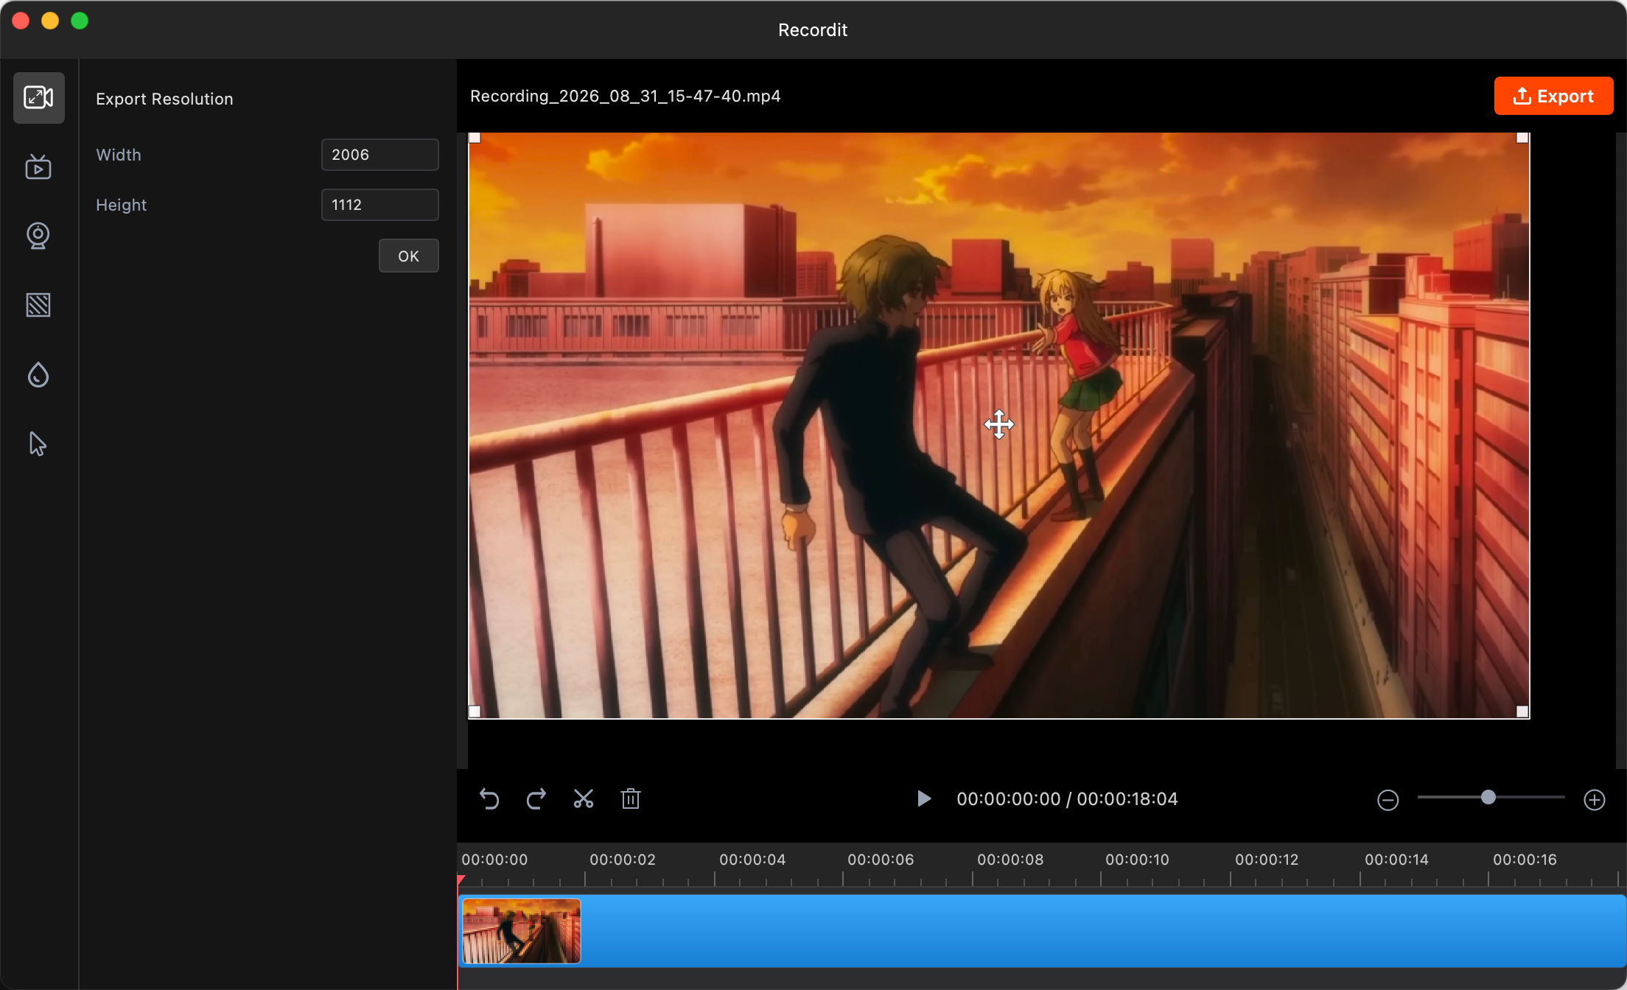Redo the last edit
Viewport: 1627px width, 990px height.
pyautogui.click(x=536, y=799)
